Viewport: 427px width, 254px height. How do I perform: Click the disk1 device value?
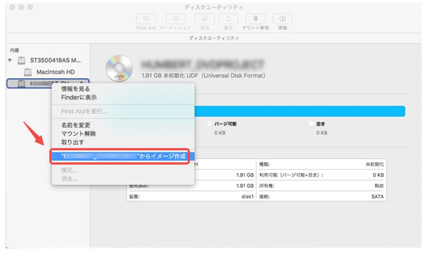point(248,196)
